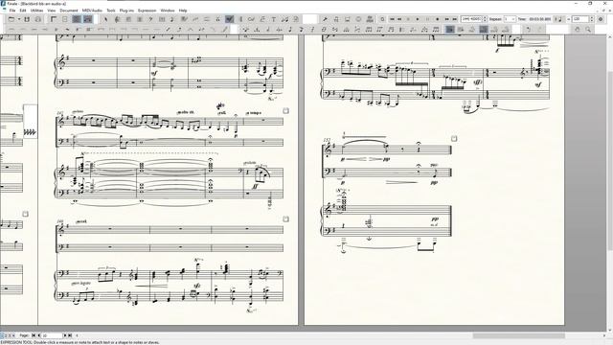
Task: Open the Expression menu
Action: pyautogui.click(x=147, y=11)
